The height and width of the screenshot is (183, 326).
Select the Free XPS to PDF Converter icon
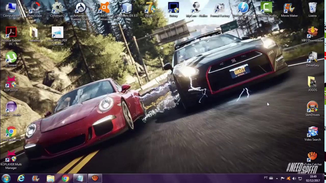(x=57, y=36)
